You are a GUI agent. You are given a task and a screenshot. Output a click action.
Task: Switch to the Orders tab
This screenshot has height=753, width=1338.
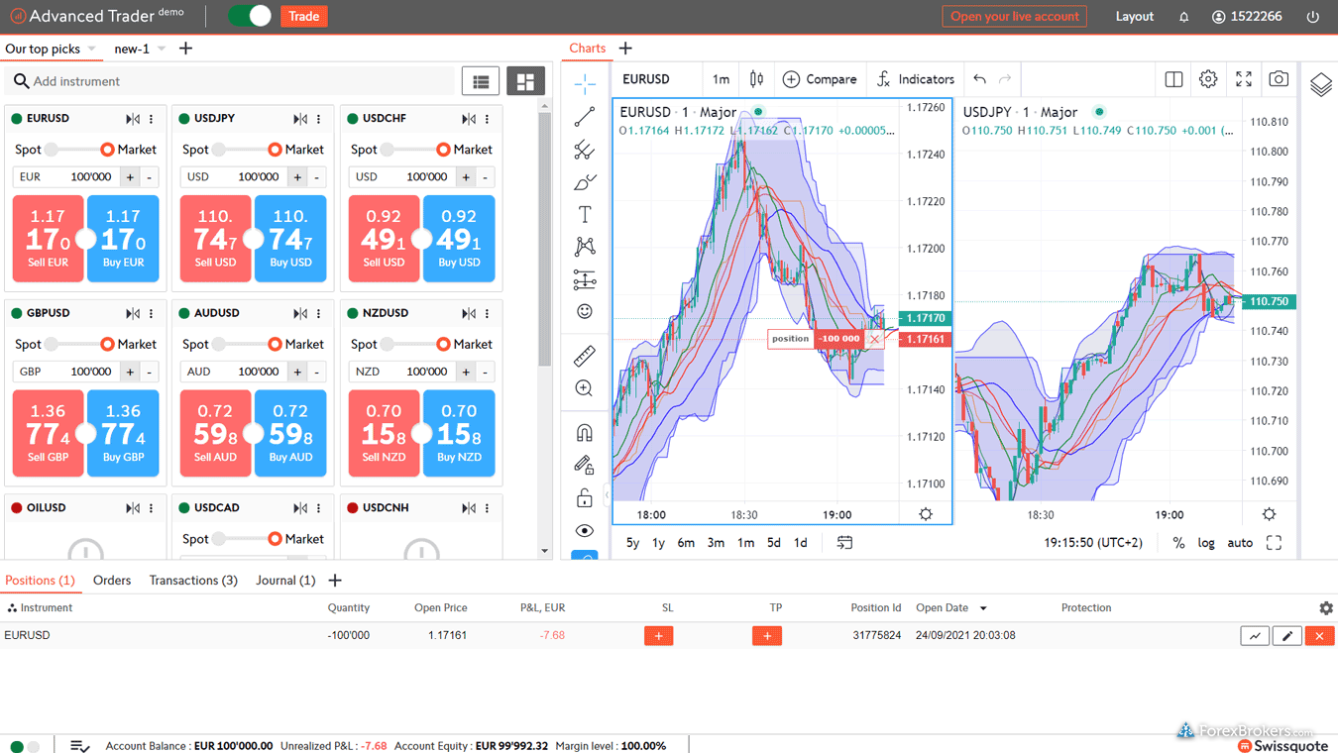pyautogui.click(x=112, y=581)
